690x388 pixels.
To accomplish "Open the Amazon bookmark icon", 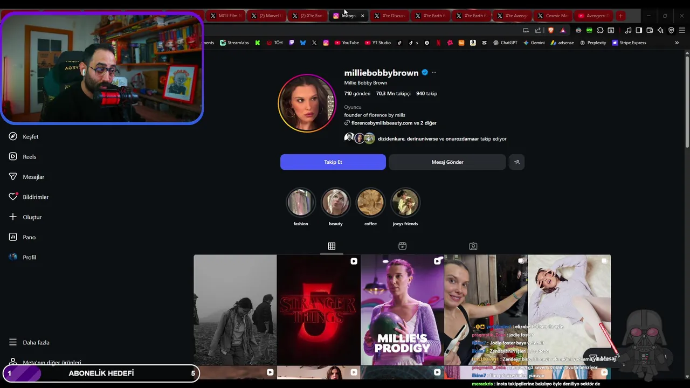I will [x=473, y=43].
